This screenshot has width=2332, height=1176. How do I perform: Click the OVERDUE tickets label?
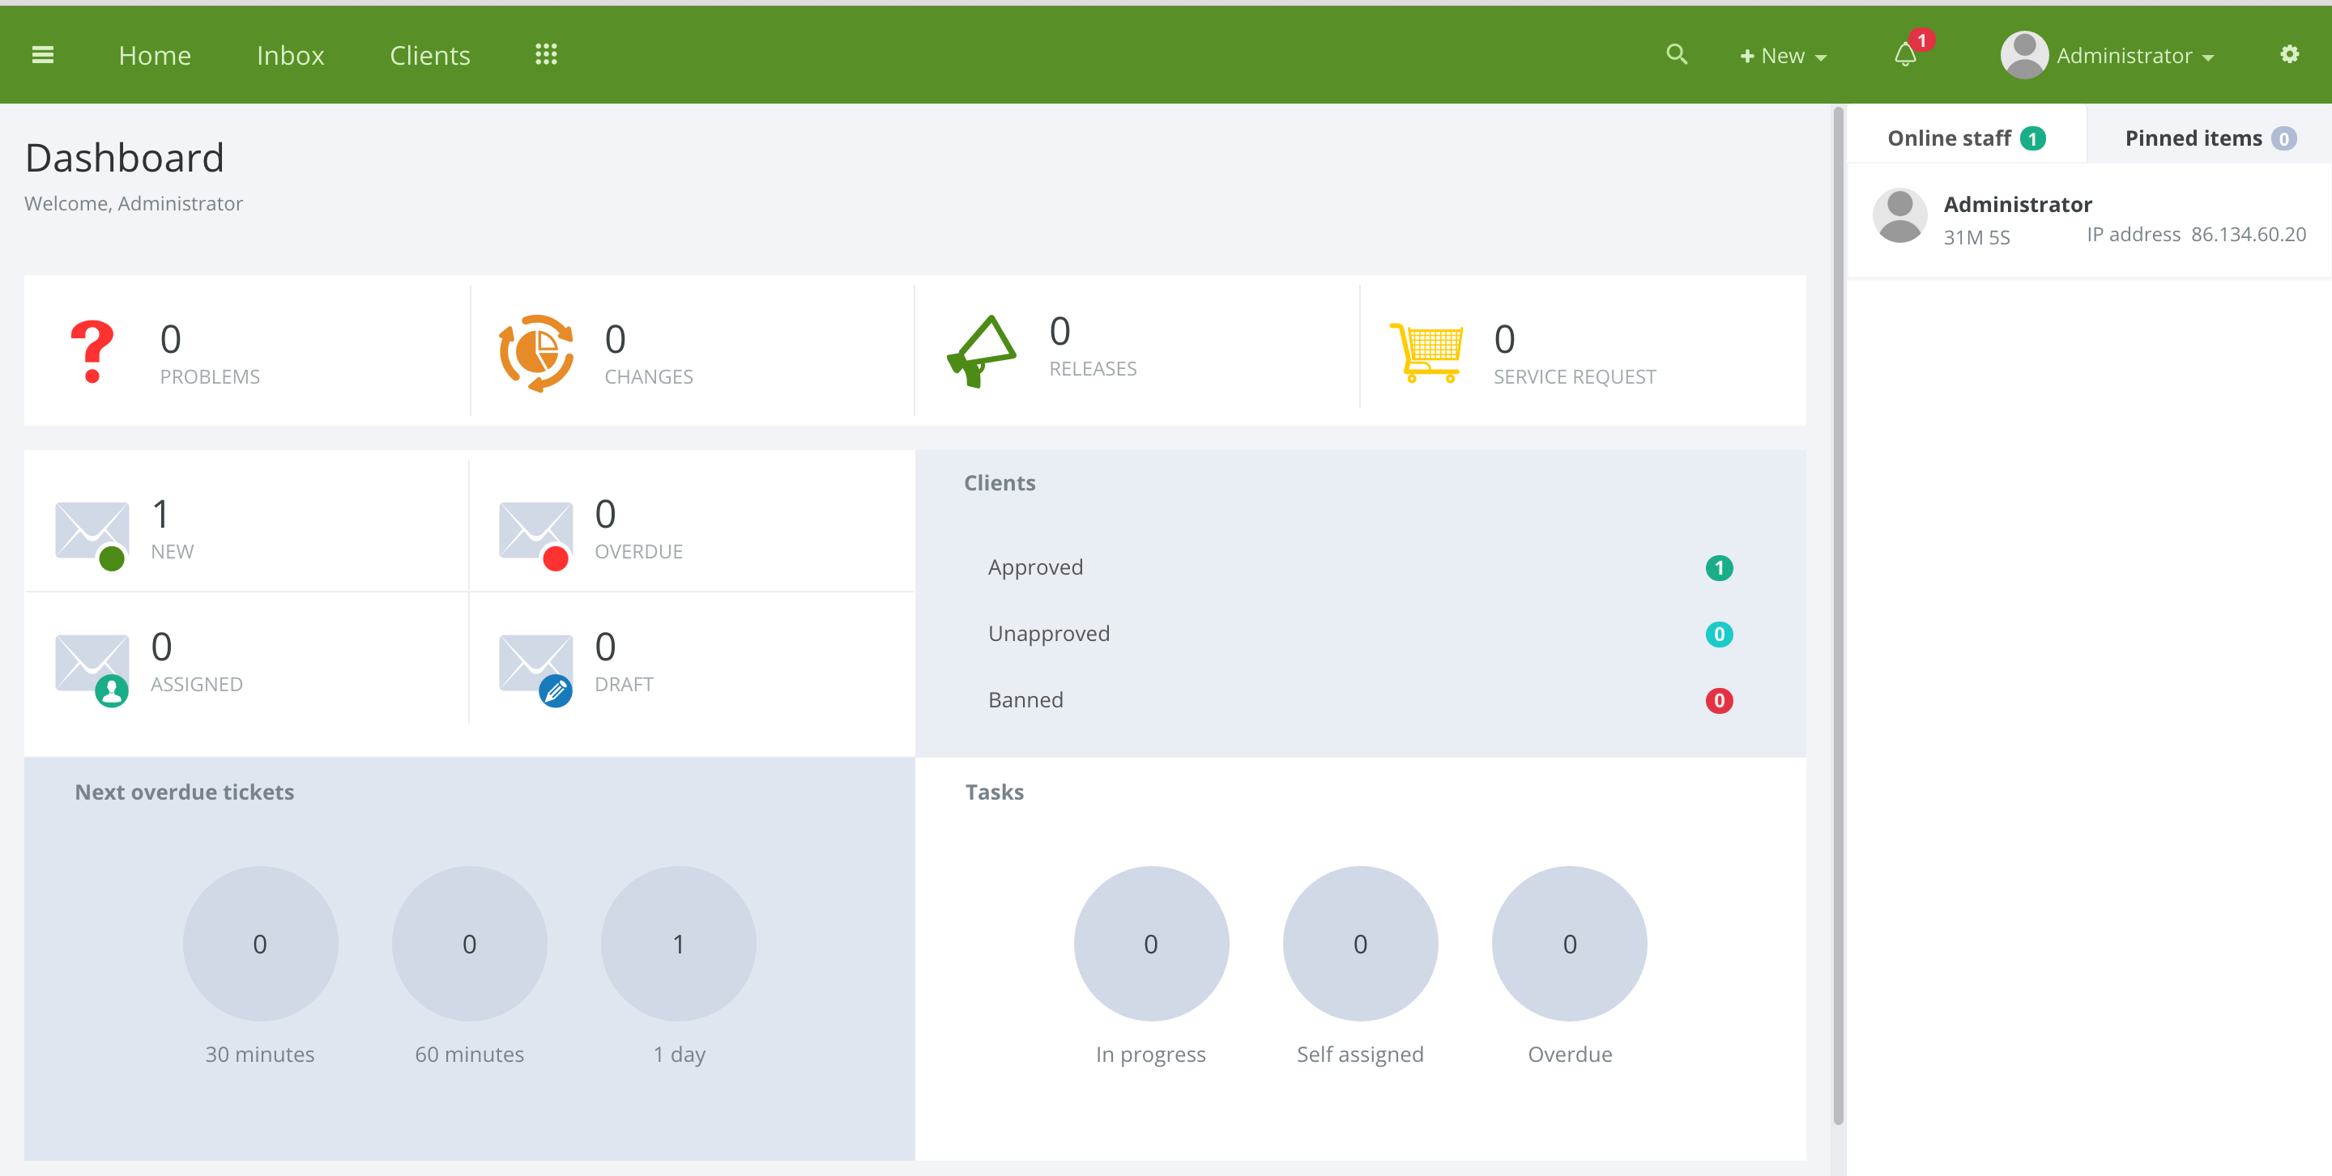638,552
